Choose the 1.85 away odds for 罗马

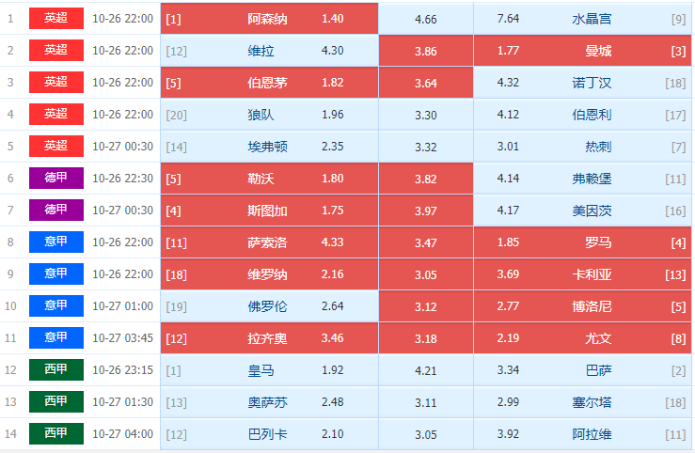click(508, 242)
